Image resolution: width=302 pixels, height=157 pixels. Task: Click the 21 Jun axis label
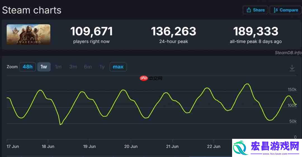coord(172,146)
